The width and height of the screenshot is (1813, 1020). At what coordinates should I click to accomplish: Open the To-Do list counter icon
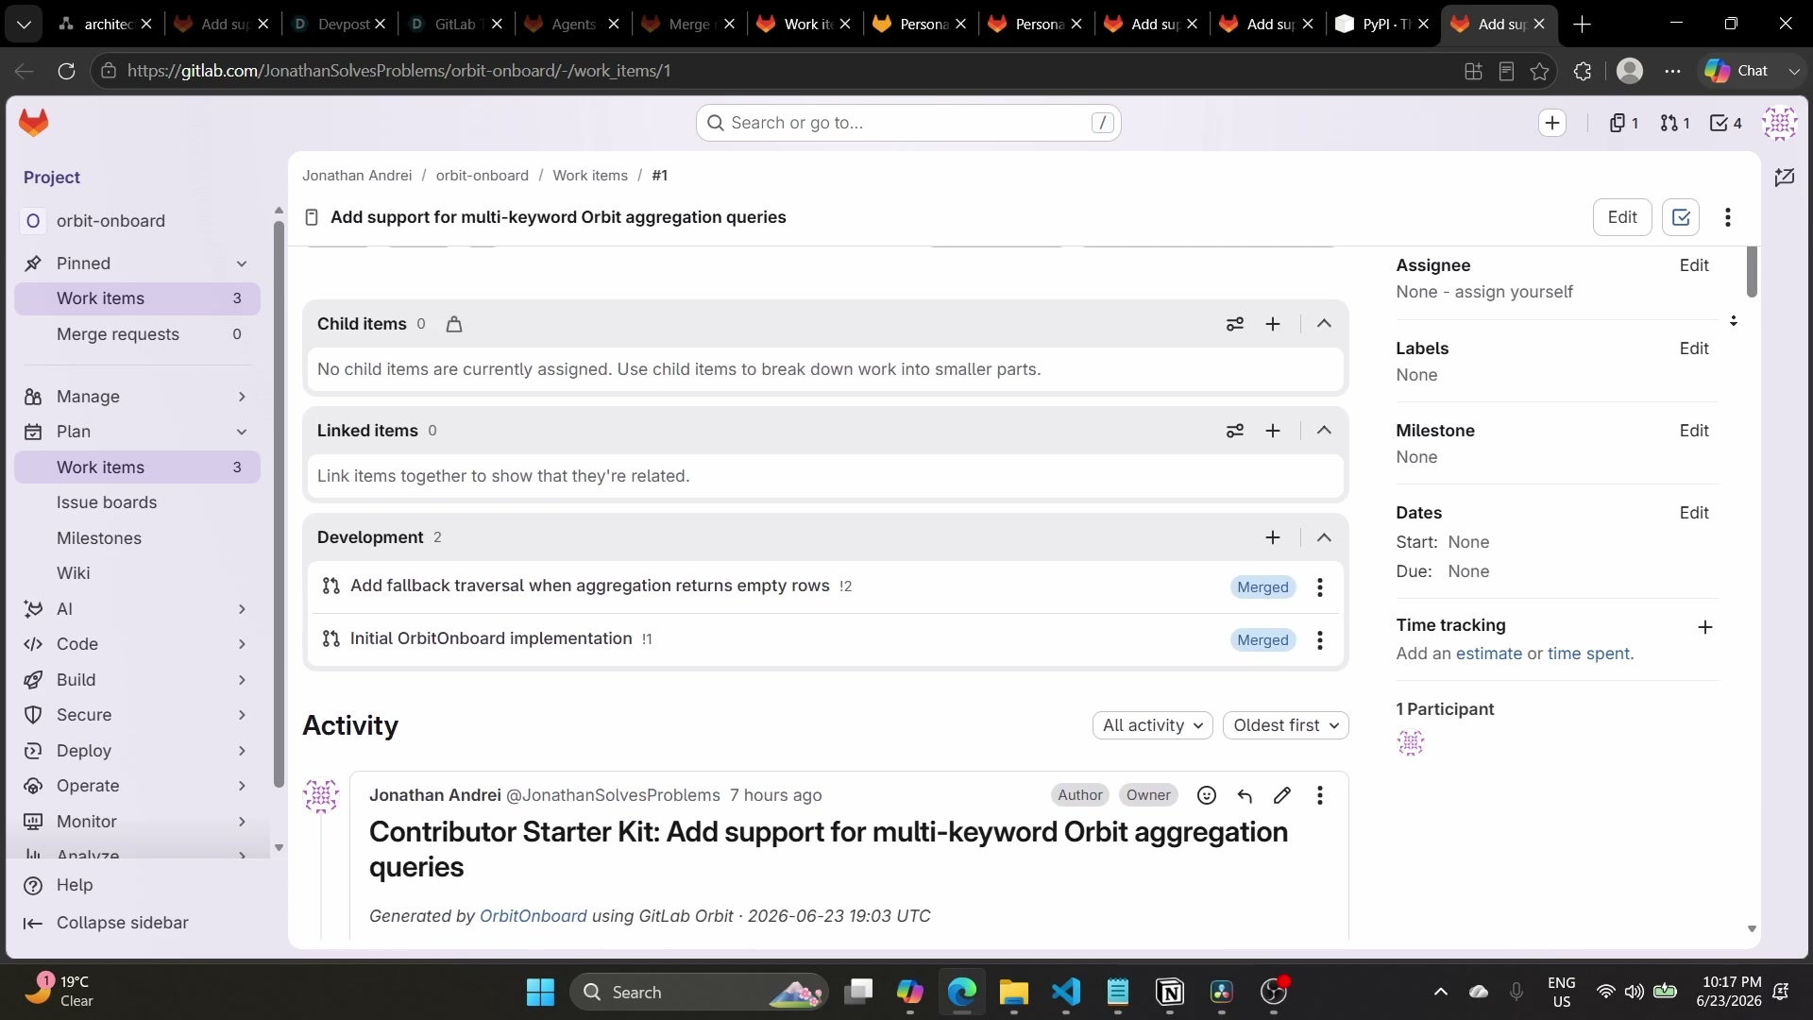pyautogui.click(x=1726, y=123)
